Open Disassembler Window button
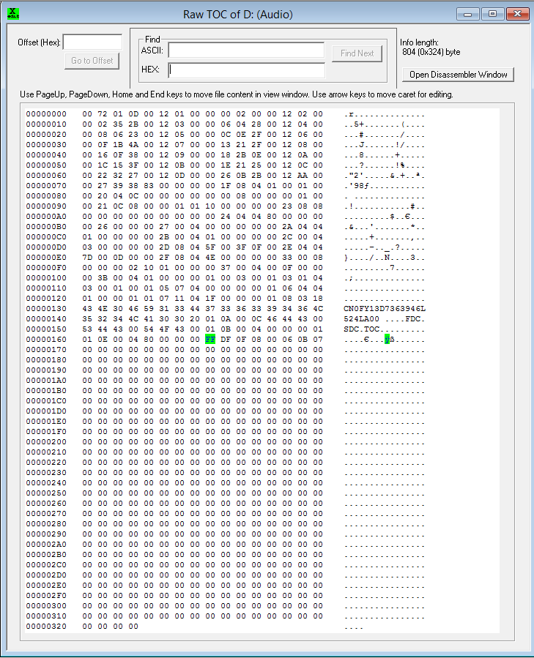The width and height of the screenshot is (534, 658). [x=459, y=75]
